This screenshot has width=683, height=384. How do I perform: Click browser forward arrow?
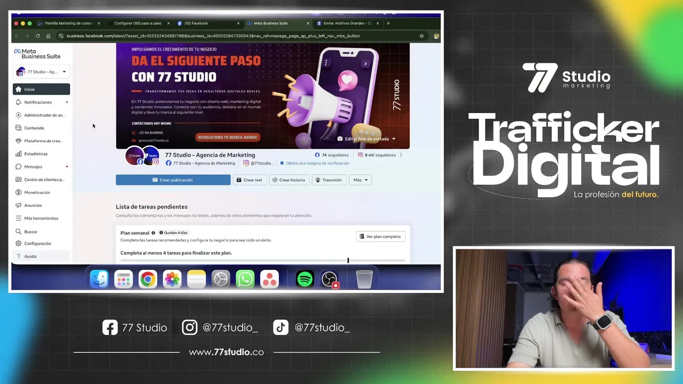27,36
